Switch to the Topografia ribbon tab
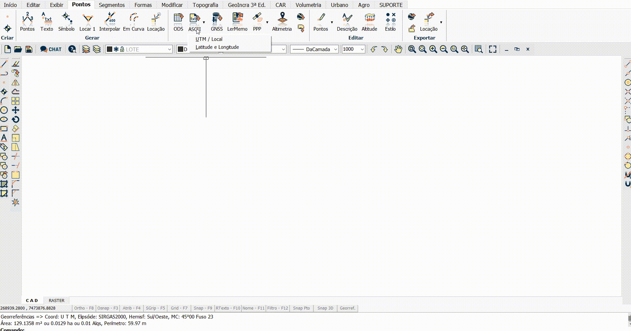Screen dimensions: 631x331 [x=205, y=5]
